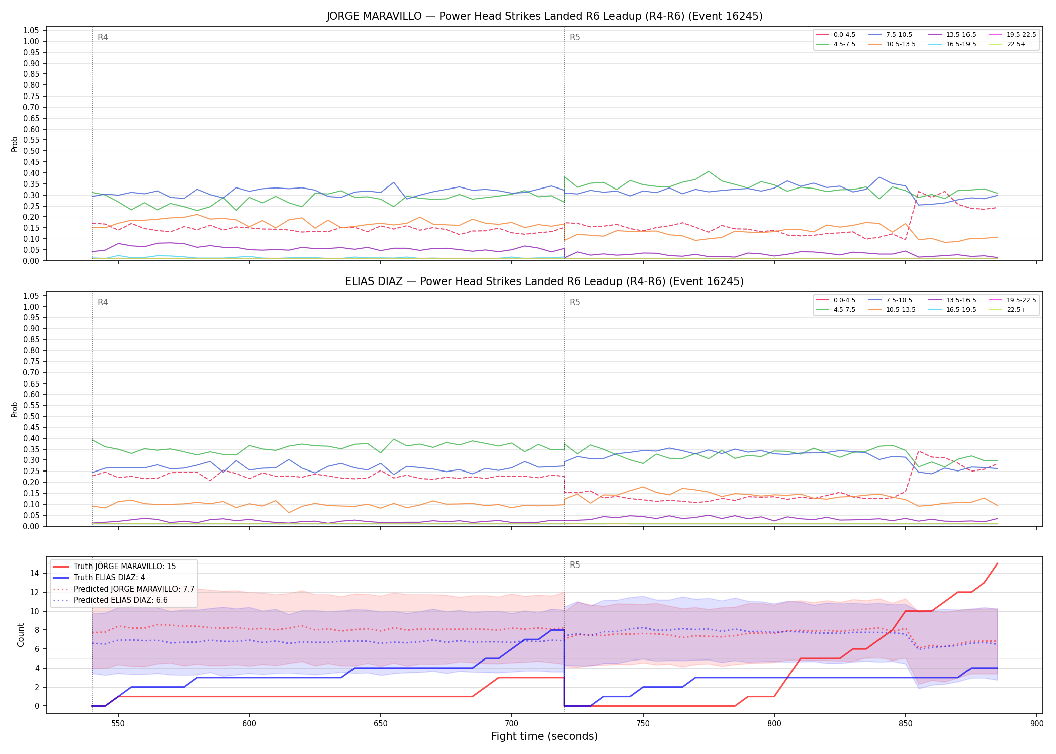Click the 'Count' y-axis label
The height and width of the screenshot is (754, 1056).
(x=21, y=635)
